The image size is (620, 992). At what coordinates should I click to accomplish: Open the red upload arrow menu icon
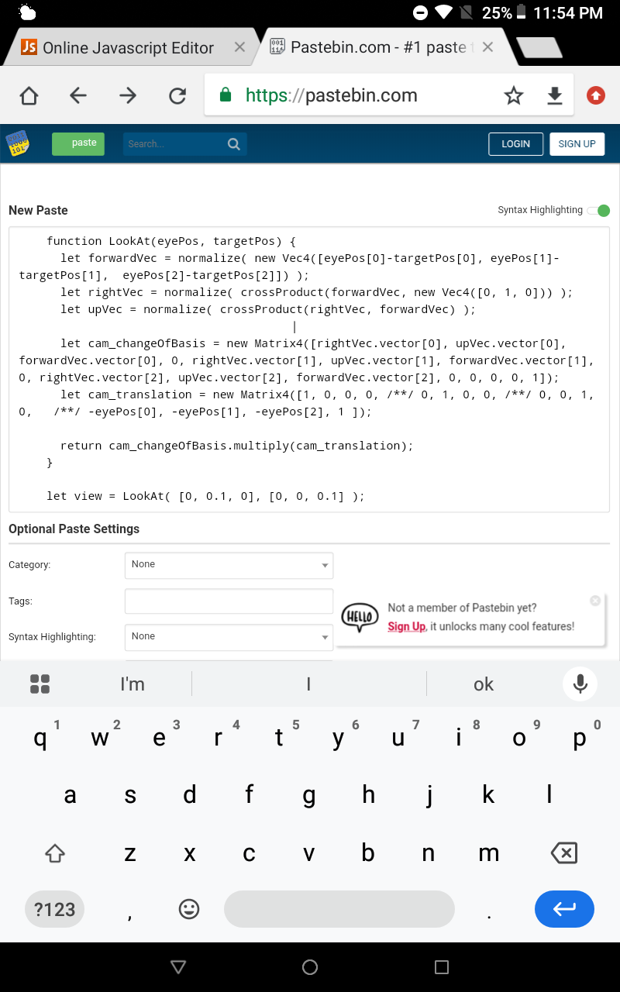[595, 95]
